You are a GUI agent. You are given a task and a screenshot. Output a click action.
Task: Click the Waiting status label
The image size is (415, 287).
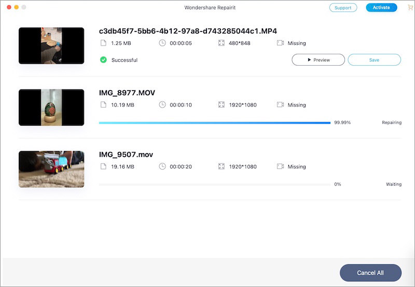[x=394, y=184]
